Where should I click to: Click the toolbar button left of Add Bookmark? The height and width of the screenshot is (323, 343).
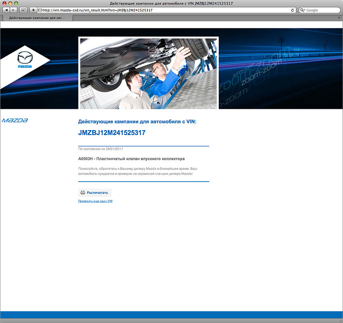pos(23,10)
